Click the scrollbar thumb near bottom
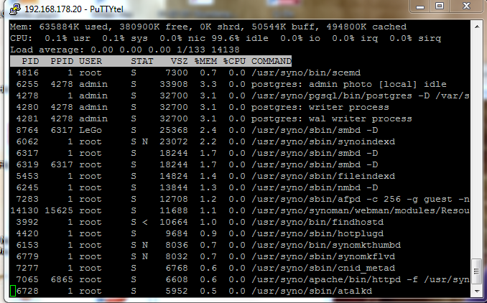Viewport: 487px width, 303px height. (477, 271)
